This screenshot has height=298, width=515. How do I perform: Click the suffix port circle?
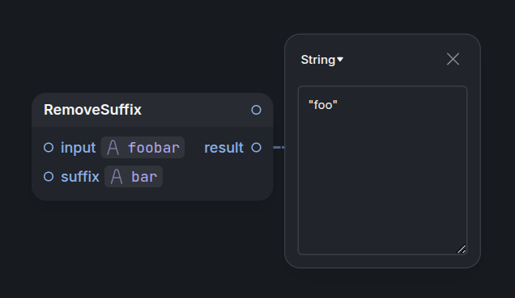click(49, 177)
